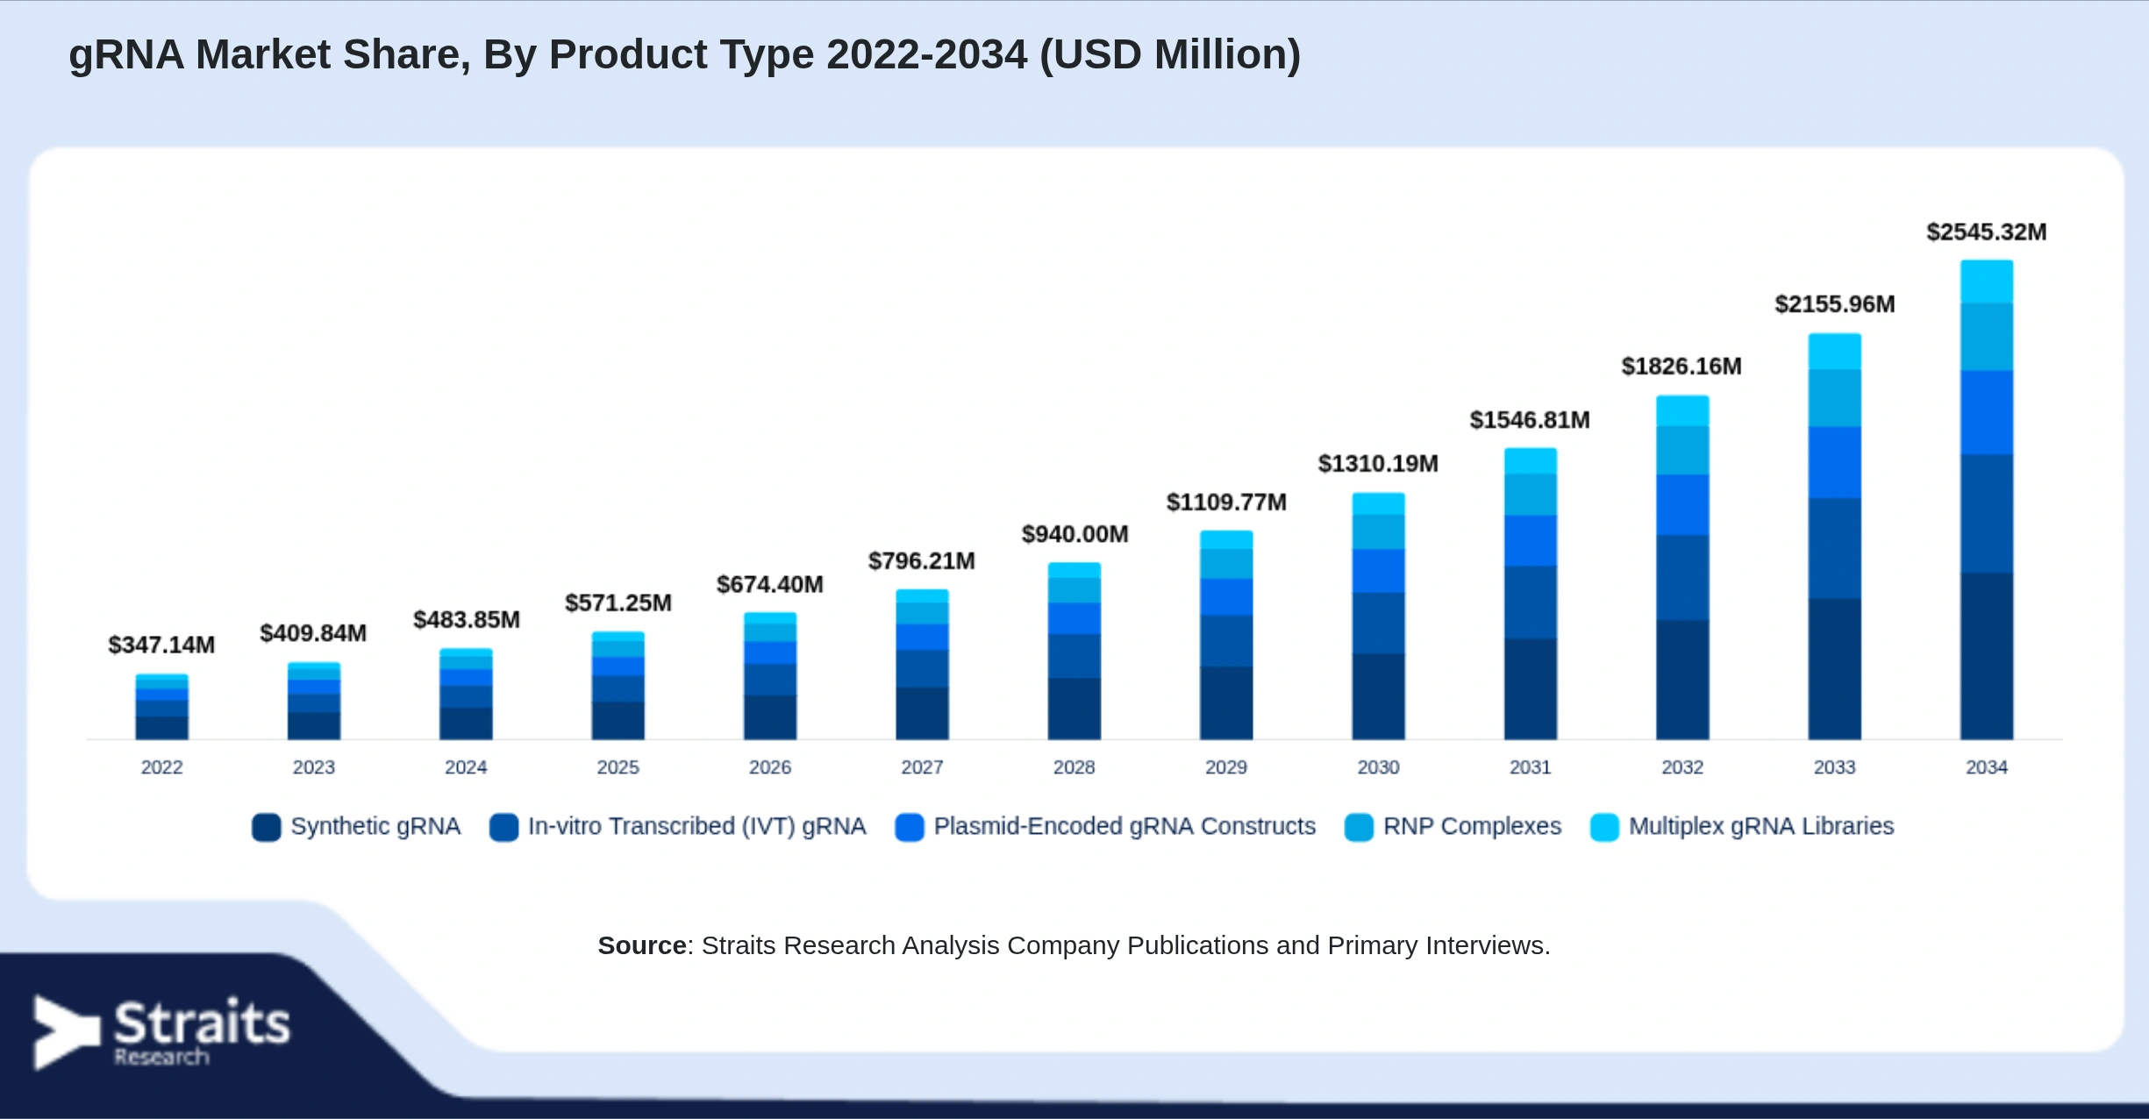This screenshot has width=2149, height=1119.
Task: Select the 2027 stacked bar
Action: 922,665
